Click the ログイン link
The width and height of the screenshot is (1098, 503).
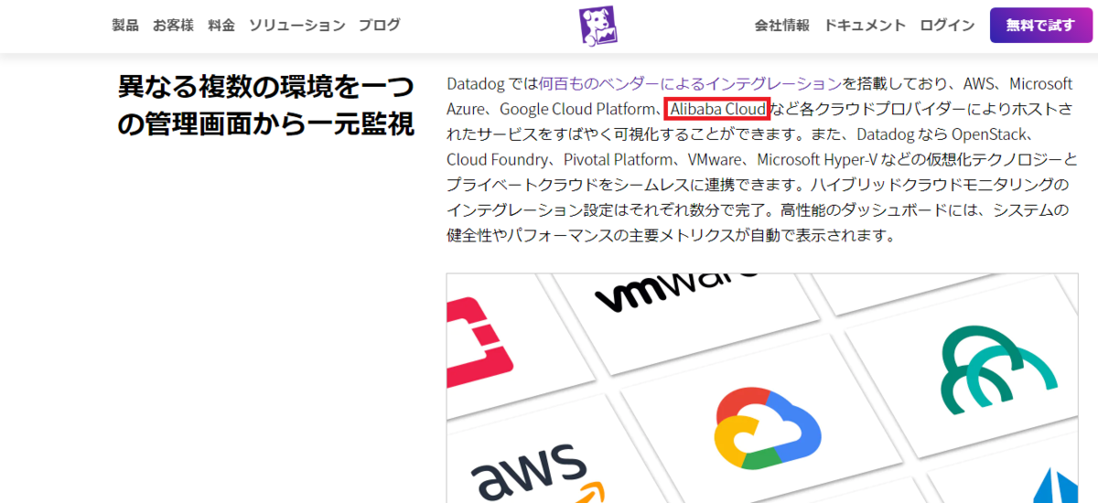[947, 26]
